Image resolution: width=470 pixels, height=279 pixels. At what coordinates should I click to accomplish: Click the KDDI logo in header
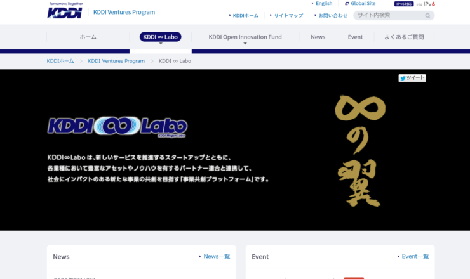pyautogui.click(x=65, y=11)
